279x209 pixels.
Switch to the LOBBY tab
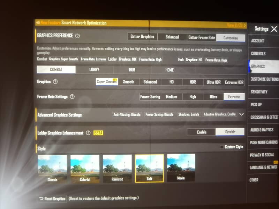point(94,70)
